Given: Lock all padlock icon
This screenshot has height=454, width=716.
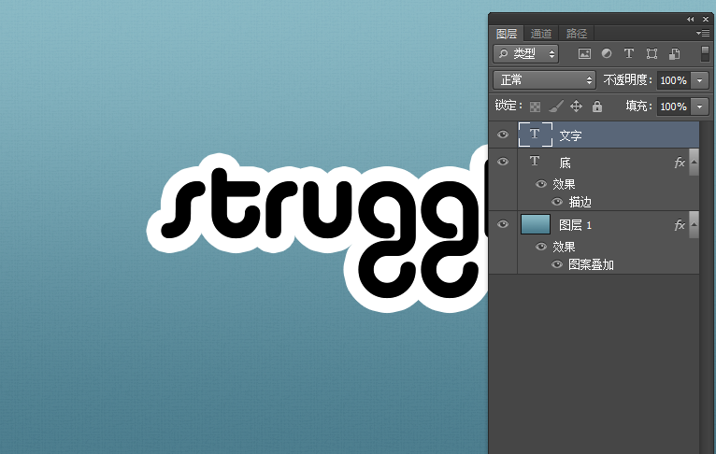Looking at the screenshot, I should 596,106.
